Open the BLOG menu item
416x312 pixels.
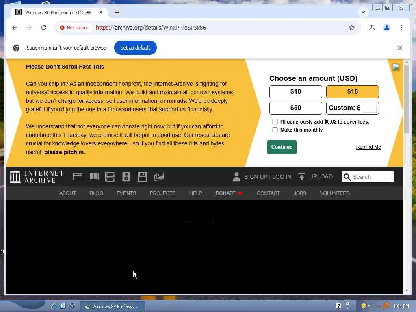pyautogui.click(x=96, y=193)
